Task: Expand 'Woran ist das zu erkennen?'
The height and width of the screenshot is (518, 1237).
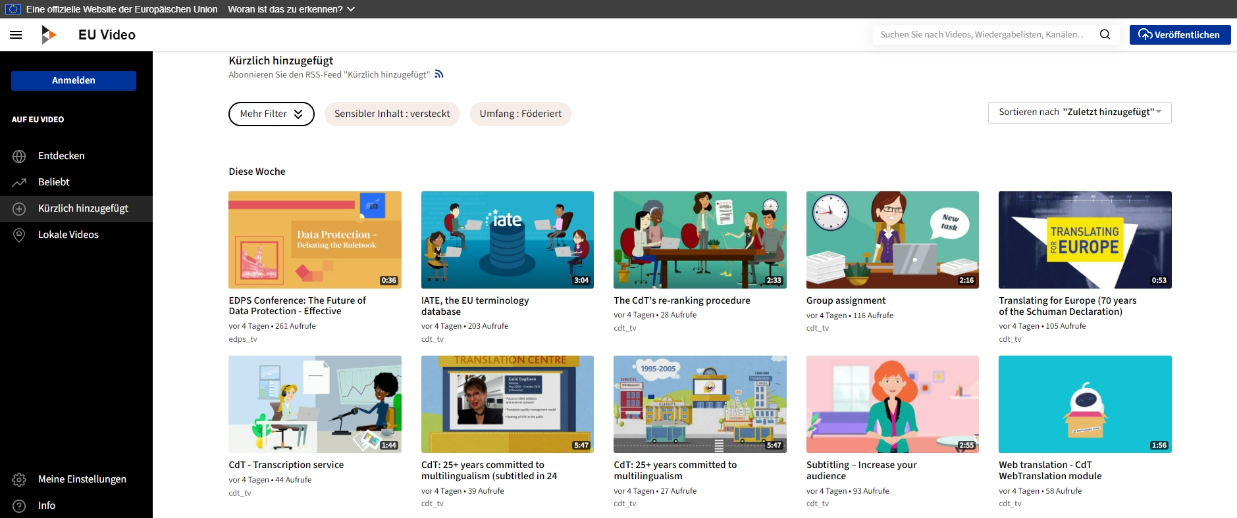Action: coord(291,9)
